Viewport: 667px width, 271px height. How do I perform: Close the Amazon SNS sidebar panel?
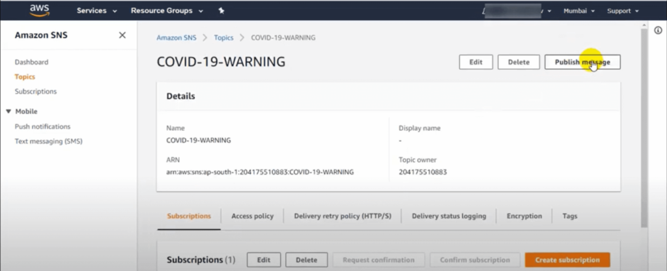tap(122, 35)
